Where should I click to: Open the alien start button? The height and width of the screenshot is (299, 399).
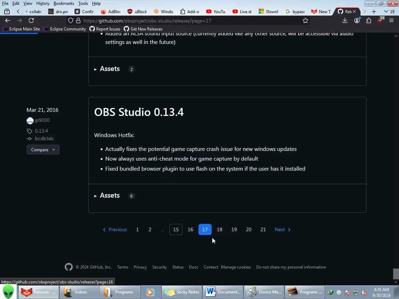click(8, 292)
